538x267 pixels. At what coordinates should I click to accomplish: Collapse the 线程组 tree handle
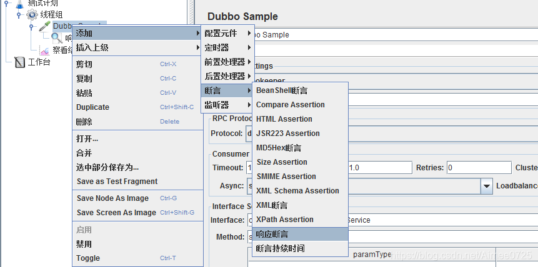(x=19, y=15)
